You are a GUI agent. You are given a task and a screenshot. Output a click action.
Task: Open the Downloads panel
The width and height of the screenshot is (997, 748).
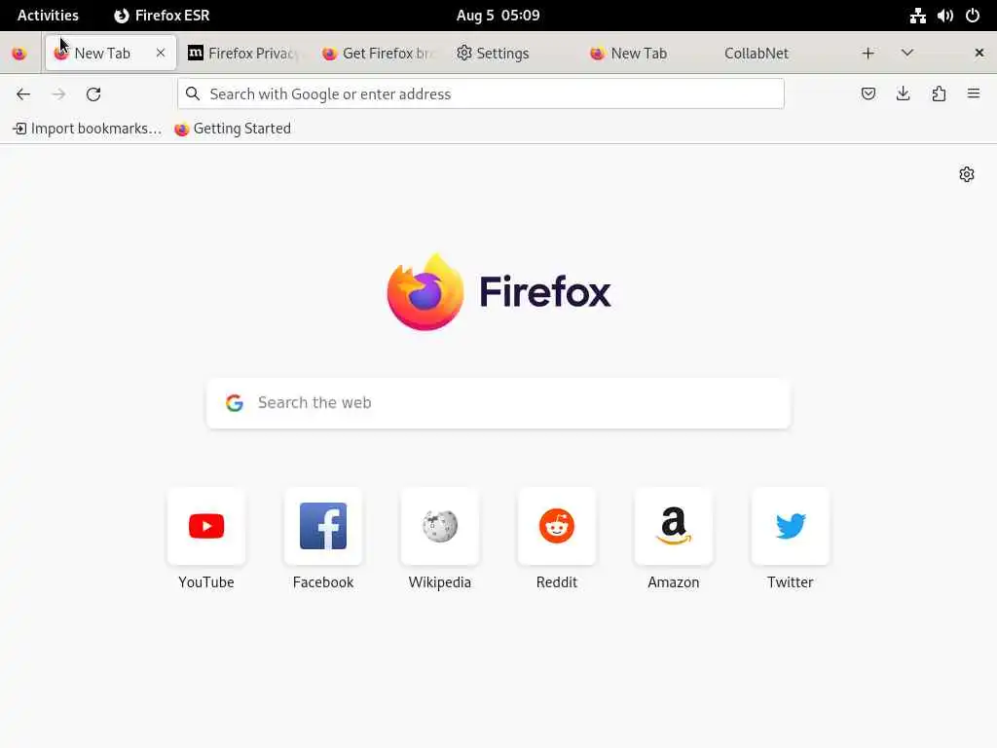pos(903,93)
